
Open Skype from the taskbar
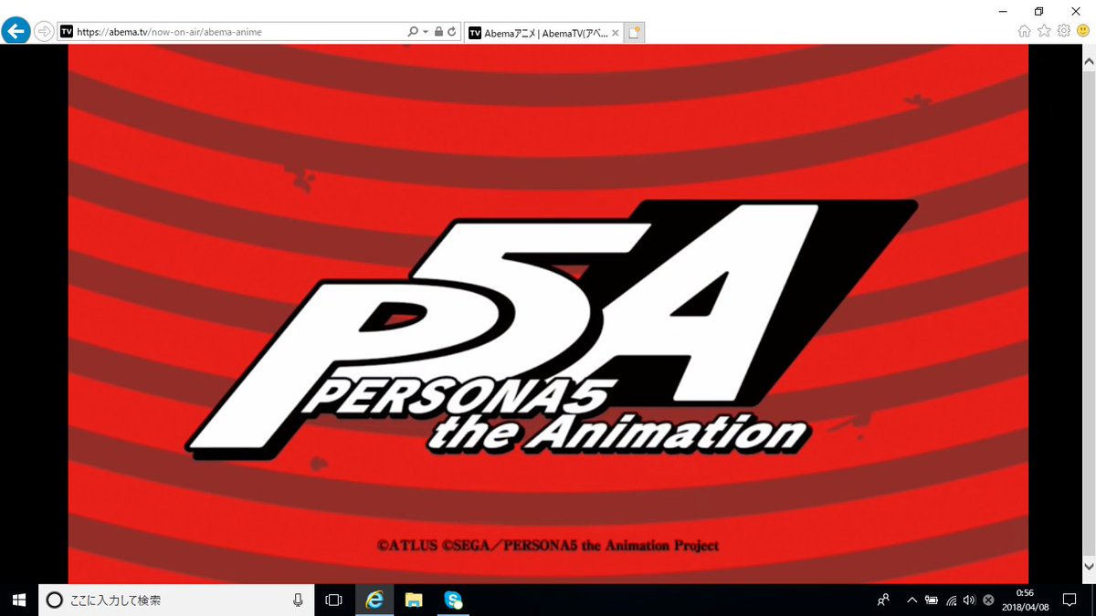[x=454, y=600]
